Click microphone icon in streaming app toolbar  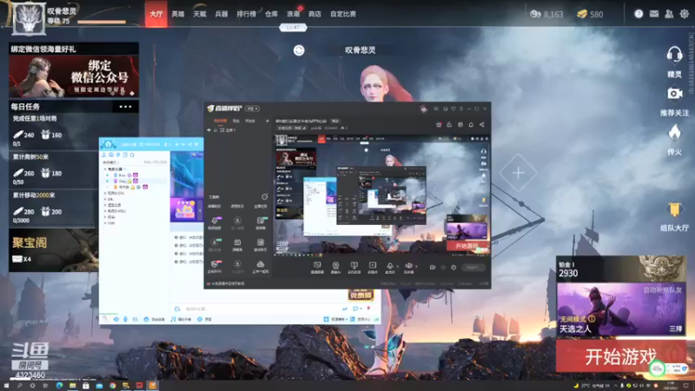coord(389,266)
